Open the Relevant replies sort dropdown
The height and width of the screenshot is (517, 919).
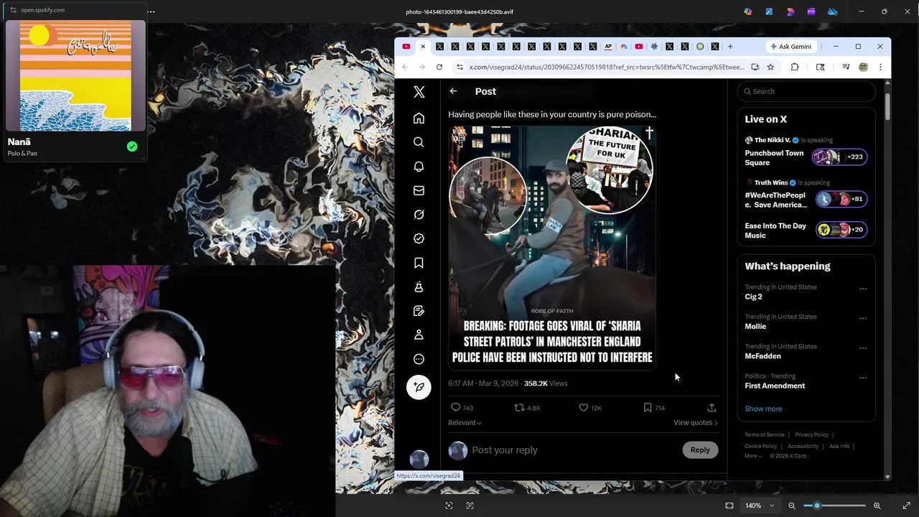465,423
